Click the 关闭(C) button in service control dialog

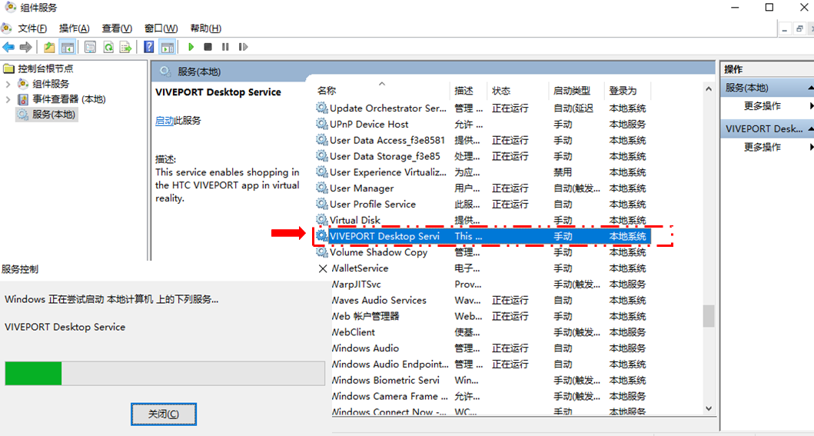164,414
